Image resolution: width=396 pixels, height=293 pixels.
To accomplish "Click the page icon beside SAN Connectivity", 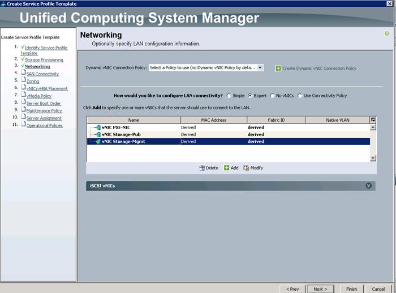I will (x=23, y=73).
